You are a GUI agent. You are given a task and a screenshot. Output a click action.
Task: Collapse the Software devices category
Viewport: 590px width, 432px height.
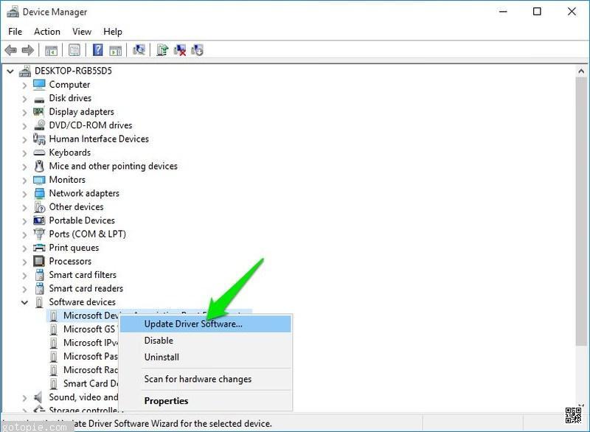point(24,302)
